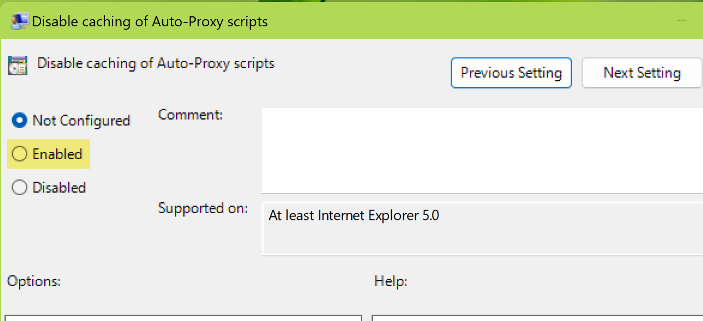Click the 'Options:' label

[x=34, y=281]
